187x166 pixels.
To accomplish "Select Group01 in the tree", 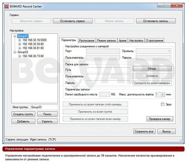I will (23, 36).
